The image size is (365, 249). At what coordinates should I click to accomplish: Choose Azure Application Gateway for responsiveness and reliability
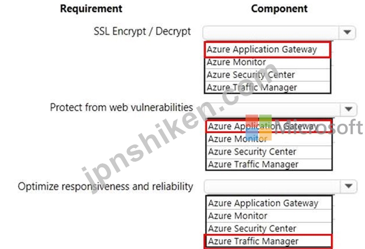pyautogui.click(x=269, y=203)
